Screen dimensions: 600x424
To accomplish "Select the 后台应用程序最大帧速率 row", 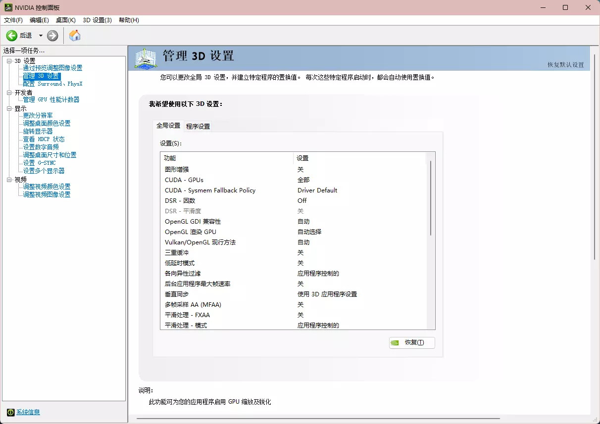I will click(293, 283).
